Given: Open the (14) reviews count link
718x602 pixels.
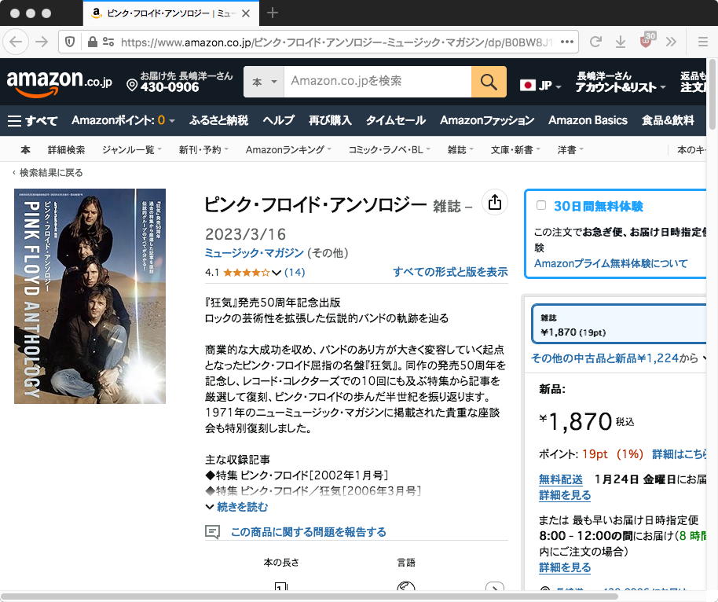Looking at the screenshot, I should point(295,273).
